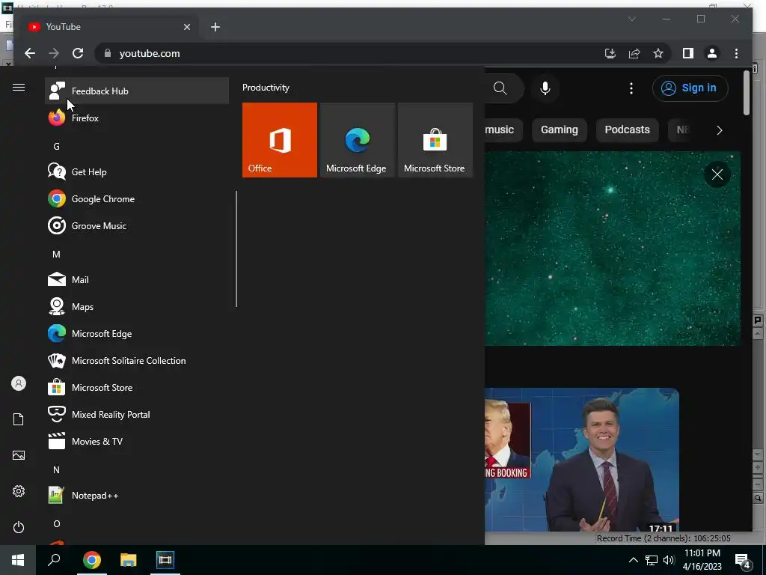
Task: Show more category chips with right arrow
Action: (719, 130)
